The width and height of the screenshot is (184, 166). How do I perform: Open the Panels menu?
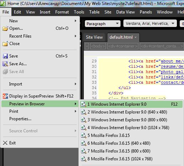(x=146, y=12)
